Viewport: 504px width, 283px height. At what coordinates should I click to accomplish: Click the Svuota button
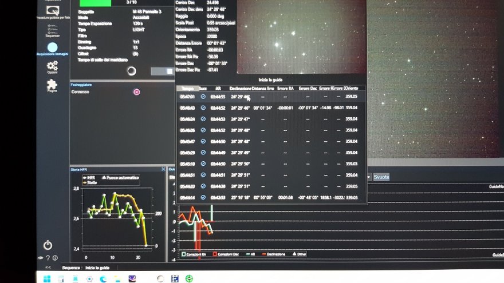click(381, 177)
